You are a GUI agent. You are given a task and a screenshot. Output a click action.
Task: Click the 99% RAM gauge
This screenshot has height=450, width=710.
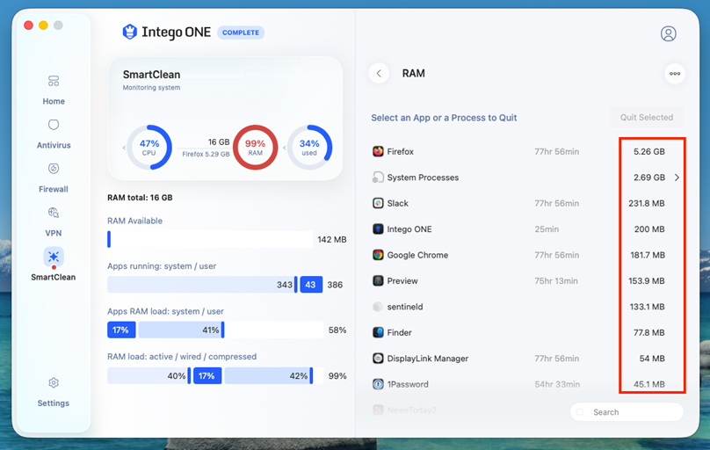tap(256, 148)
